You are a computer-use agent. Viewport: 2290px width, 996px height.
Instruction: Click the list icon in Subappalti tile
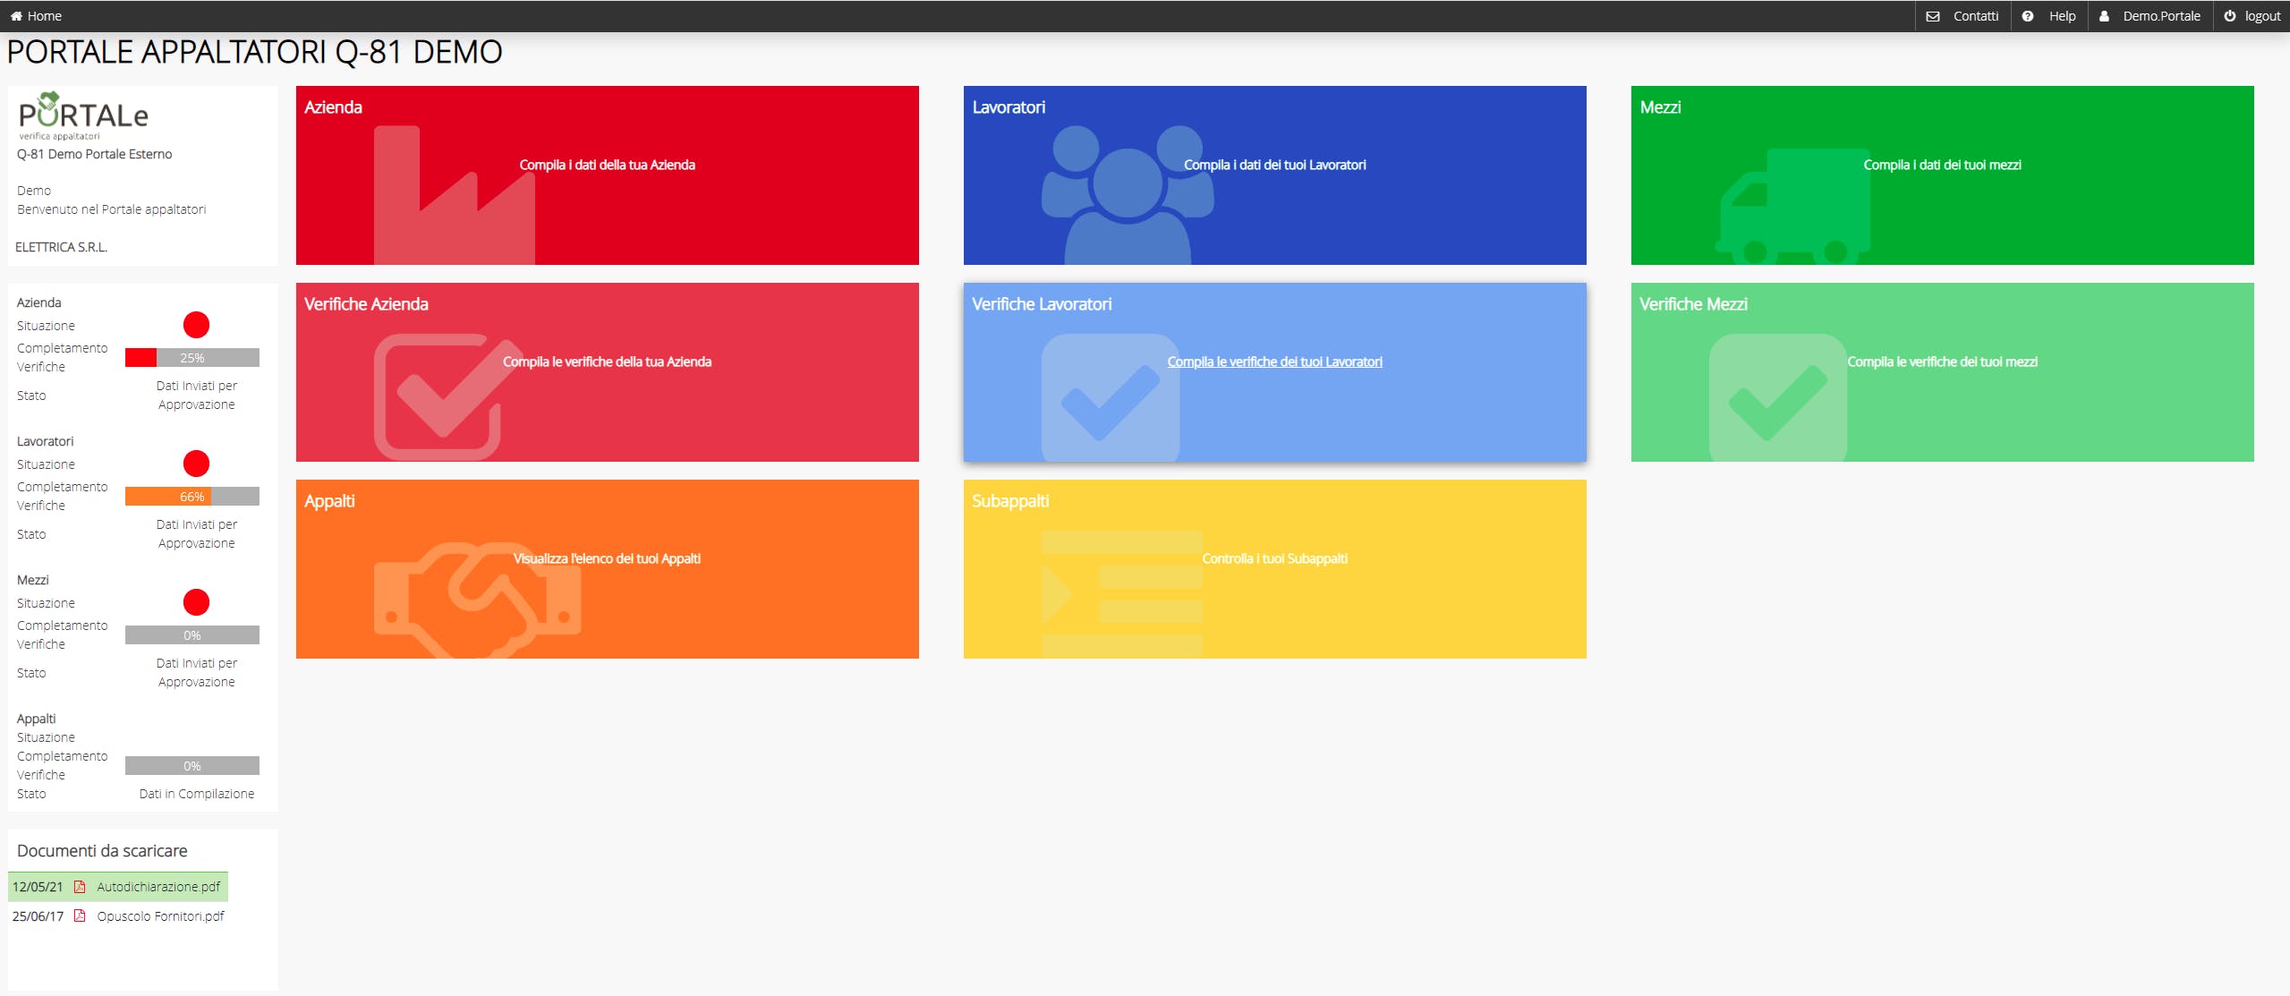pyautogui.click(x=1122, y=593)
